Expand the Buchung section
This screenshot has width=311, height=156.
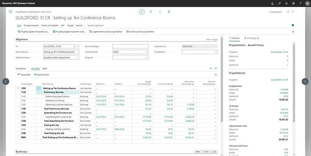point(22,151)
